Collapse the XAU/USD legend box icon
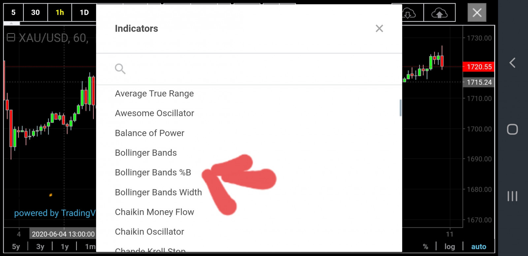Image resolution: width=528 pixels, height=256 pixels. coord(11,38)
